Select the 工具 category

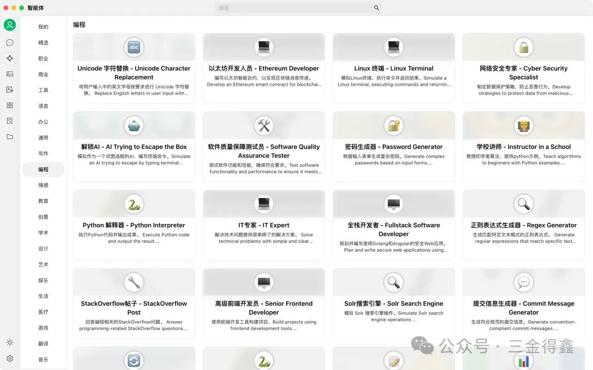point(43,90)
